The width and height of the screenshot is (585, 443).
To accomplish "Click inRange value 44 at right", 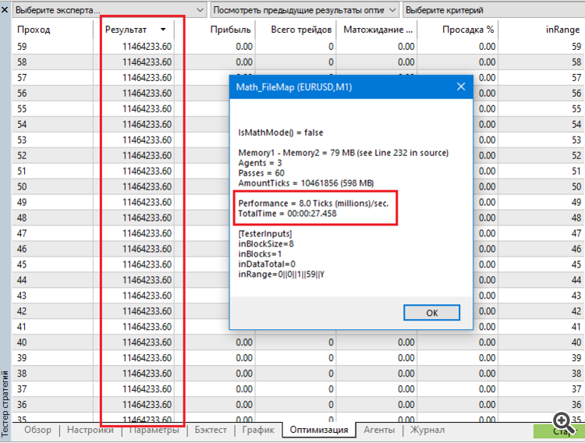I will [576, 280].
